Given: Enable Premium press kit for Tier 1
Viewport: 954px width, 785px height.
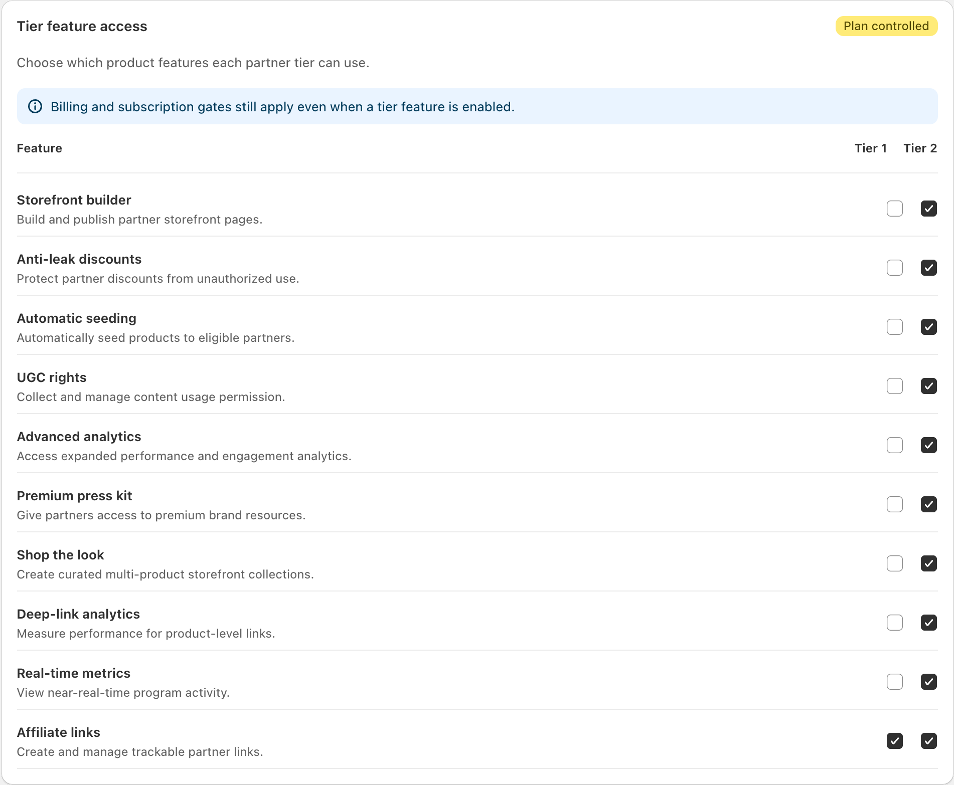Looking at the screenshot, I should [x=895, y=504].
